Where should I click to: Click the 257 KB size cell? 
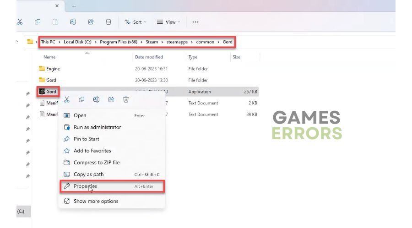point(250,92)
